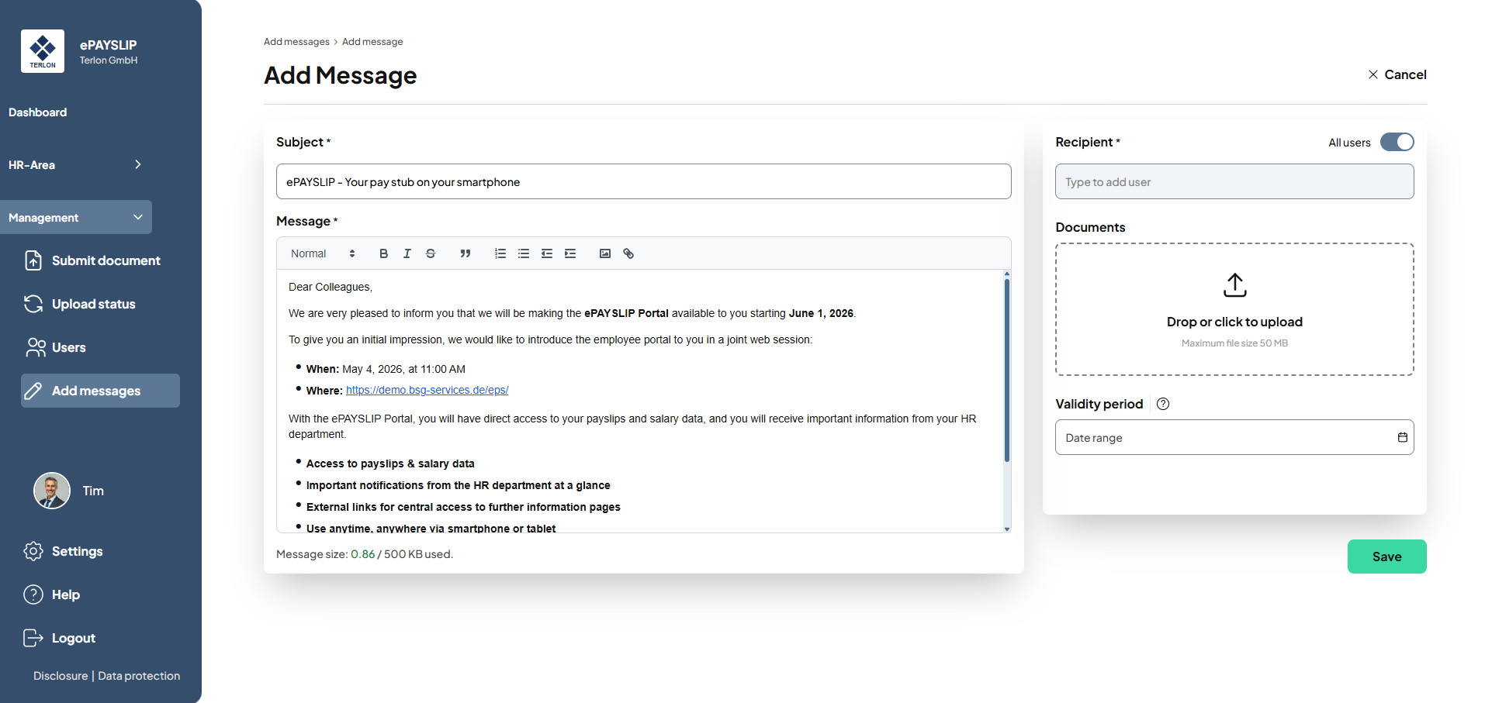Cancel adding the message
Screen dimensions: 1485x703
1397,74
